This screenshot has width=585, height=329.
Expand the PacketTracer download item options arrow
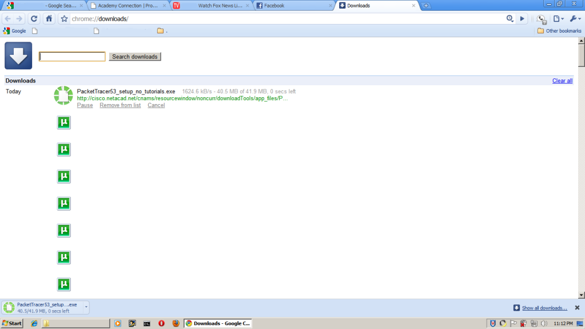click(x=86, y=307)
